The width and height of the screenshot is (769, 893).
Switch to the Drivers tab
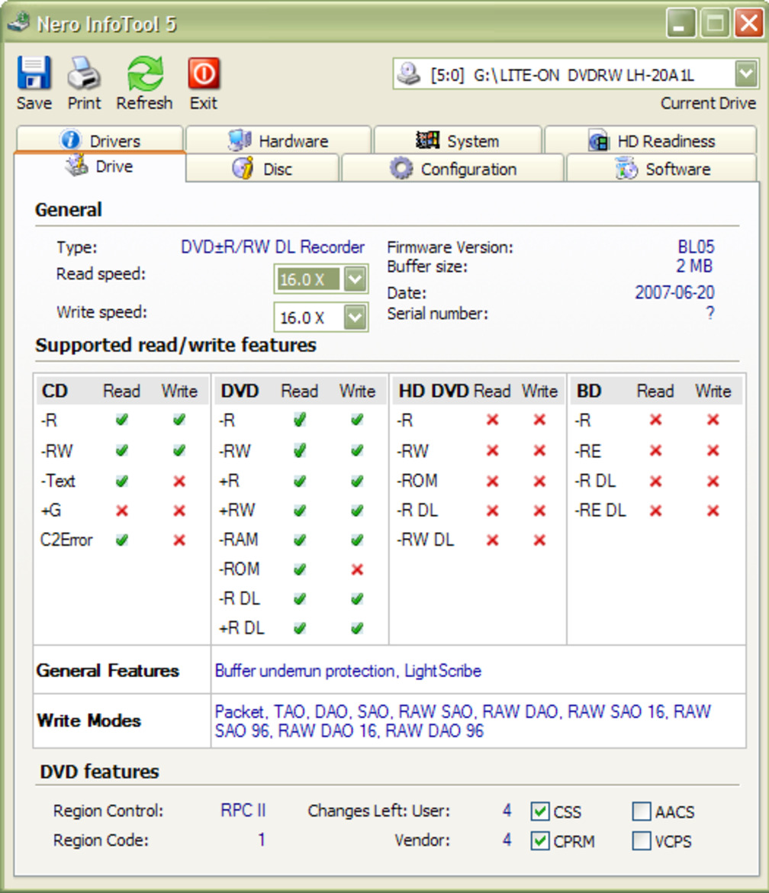[x=100, y=140]
